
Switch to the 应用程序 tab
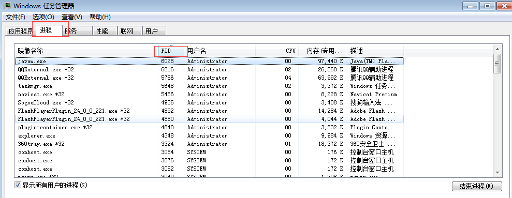tap(21, 31)
